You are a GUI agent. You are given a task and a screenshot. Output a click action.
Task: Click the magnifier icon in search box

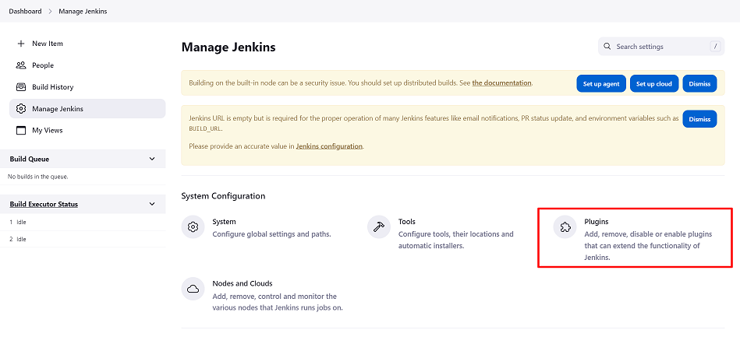coord(607,47)
